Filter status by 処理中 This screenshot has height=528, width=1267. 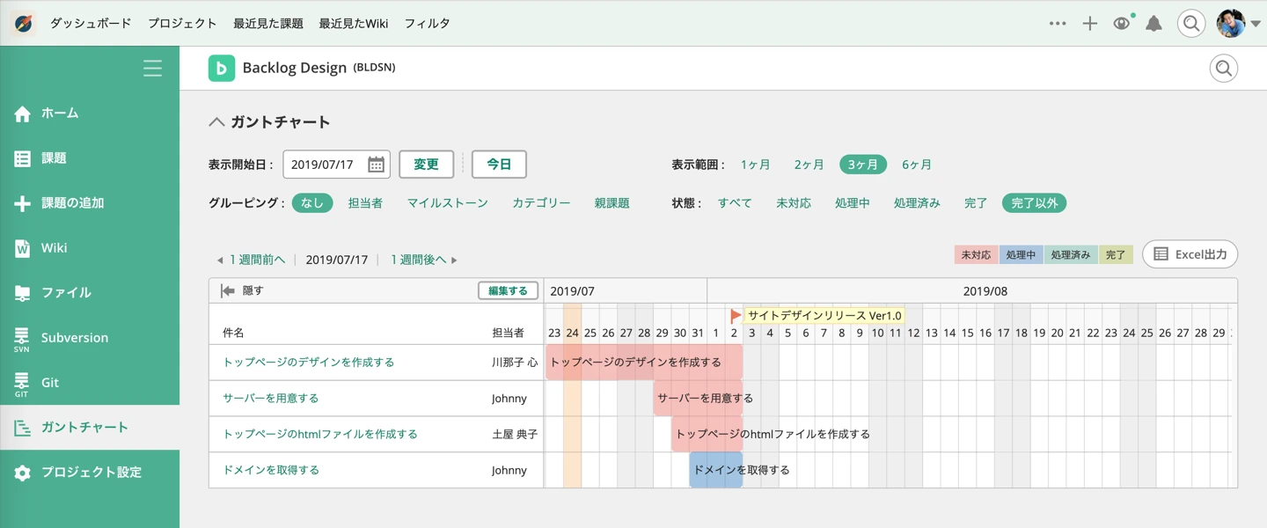[x=852, y=203]
